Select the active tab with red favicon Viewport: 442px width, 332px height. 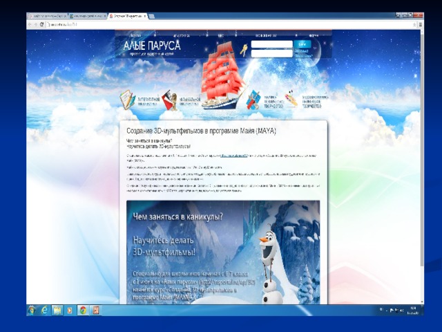click(128, 17)
